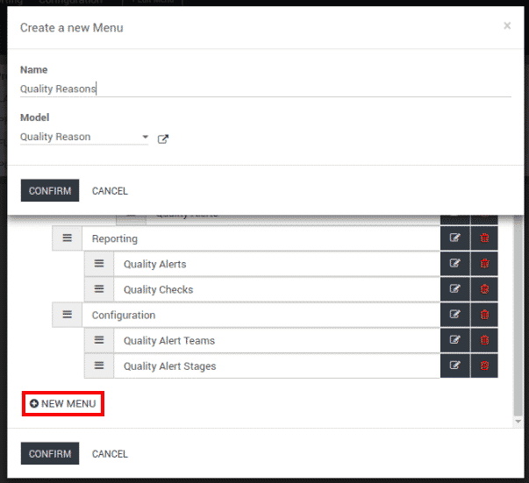Edit the Quality Checks menu entry
The width and height of the screenshot is (529, 483).
454,289
